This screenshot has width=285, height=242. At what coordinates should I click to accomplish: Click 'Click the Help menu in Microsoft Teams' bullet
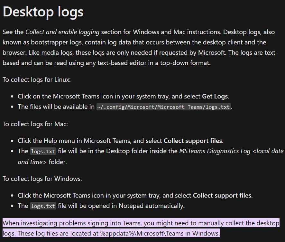click(x=121, y=141)
